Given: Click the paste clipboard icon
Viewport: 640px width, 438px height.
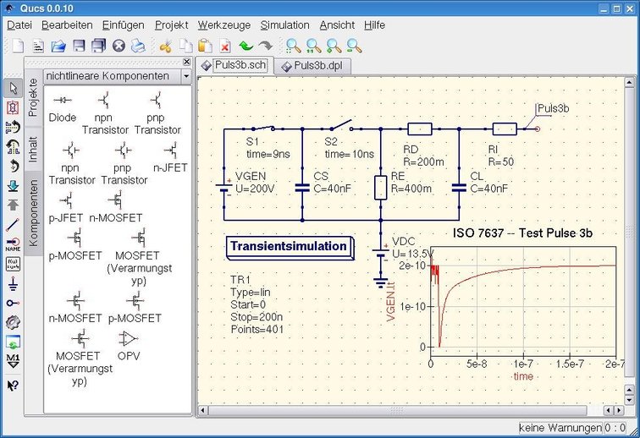Looking at the screenshot, I should coord(205,47).
